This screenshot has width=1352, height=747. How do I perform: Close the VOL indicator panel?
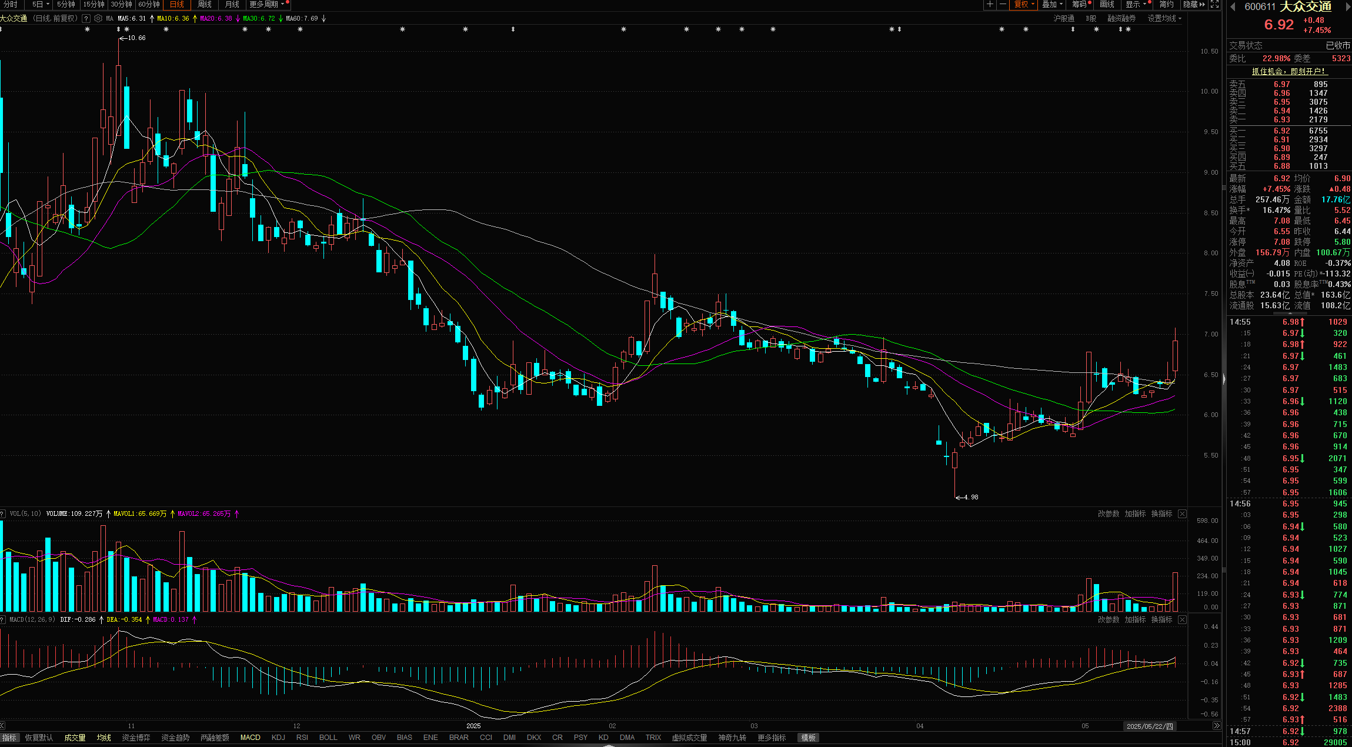(1182, 513)
